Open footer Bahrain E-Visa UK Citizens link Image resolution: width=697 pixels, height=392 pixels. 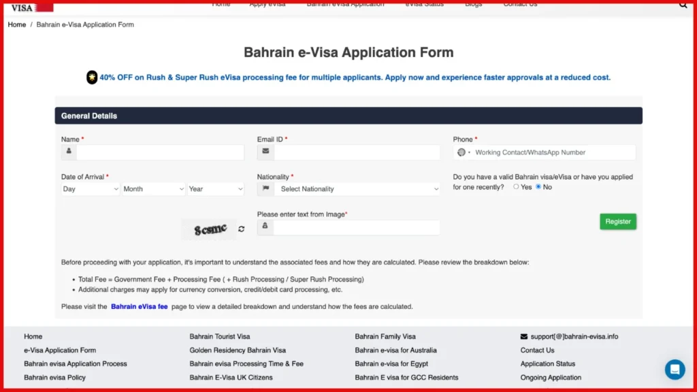point(231,377)
